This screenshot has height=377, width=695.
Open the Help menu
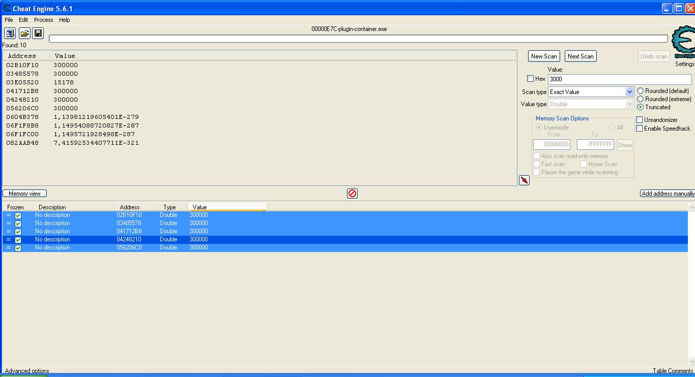64,20
